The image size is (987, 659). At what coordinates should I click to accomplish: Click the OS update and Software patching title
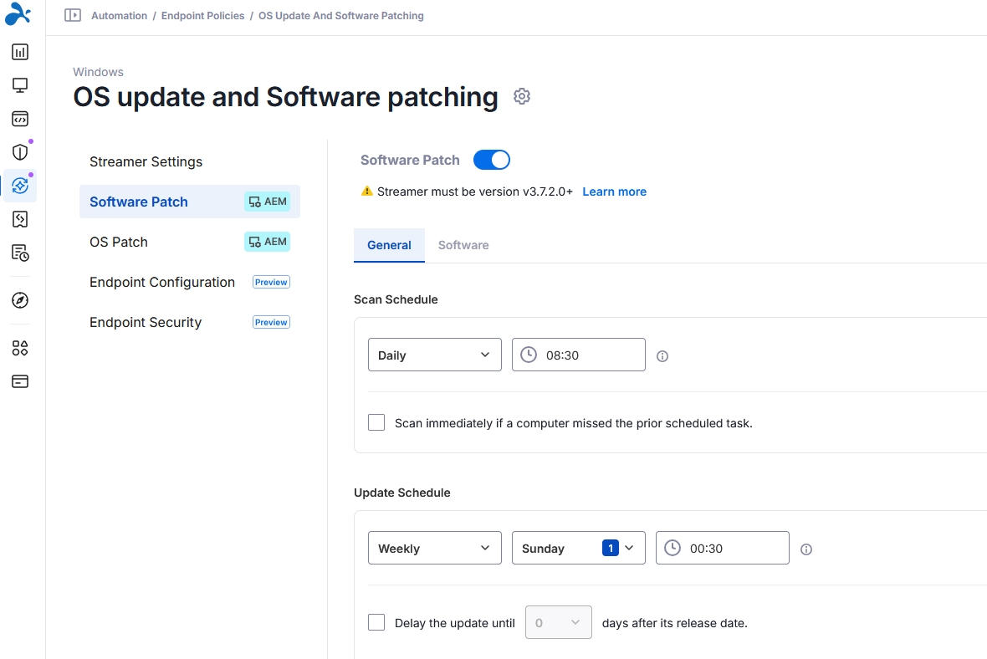tap(286, 97)
